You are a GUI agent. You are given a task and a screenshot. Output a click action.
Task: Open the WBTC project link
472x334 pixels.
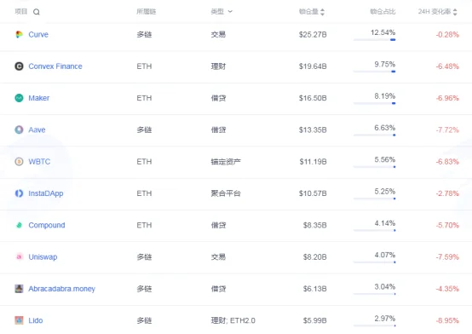pyautogui.click(x=39, y=162)
